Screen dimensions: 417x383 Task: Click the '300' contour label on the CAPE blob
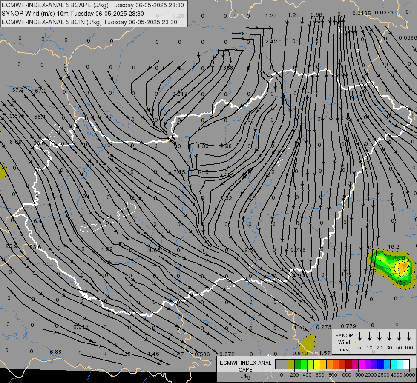(400, 258)
